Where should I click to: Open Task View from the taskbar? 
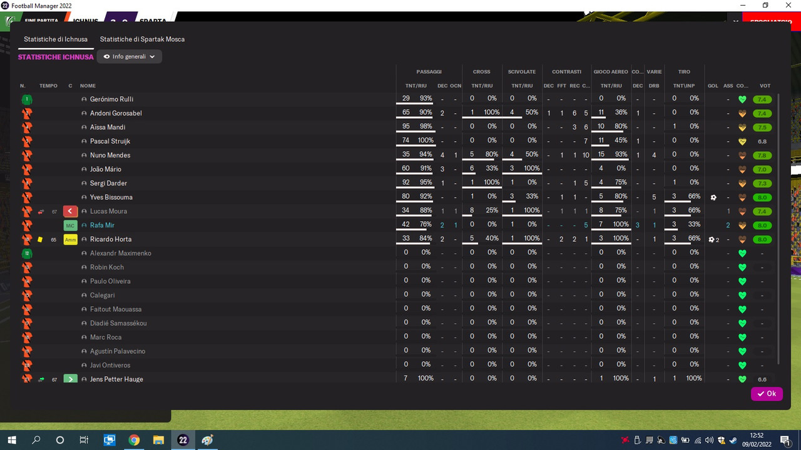coord(84,440)
